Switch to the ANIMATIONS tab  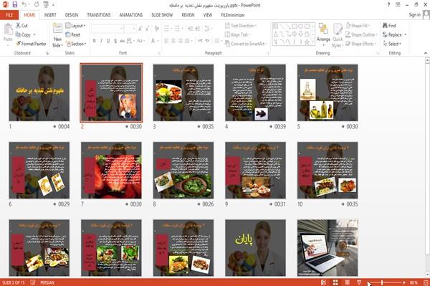click(131, 15)
